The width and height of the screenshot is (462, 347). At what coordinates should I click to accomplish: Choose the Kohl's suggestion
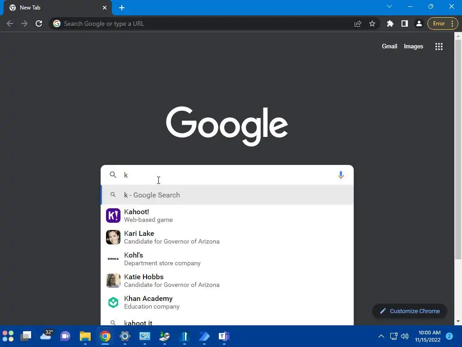(x=227, y=259)
